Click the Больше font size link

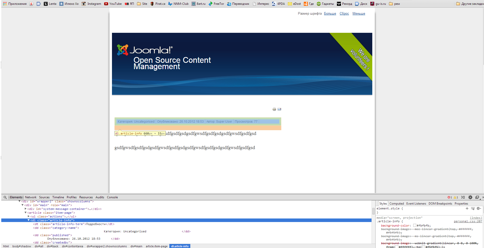[x=330, y=14]
